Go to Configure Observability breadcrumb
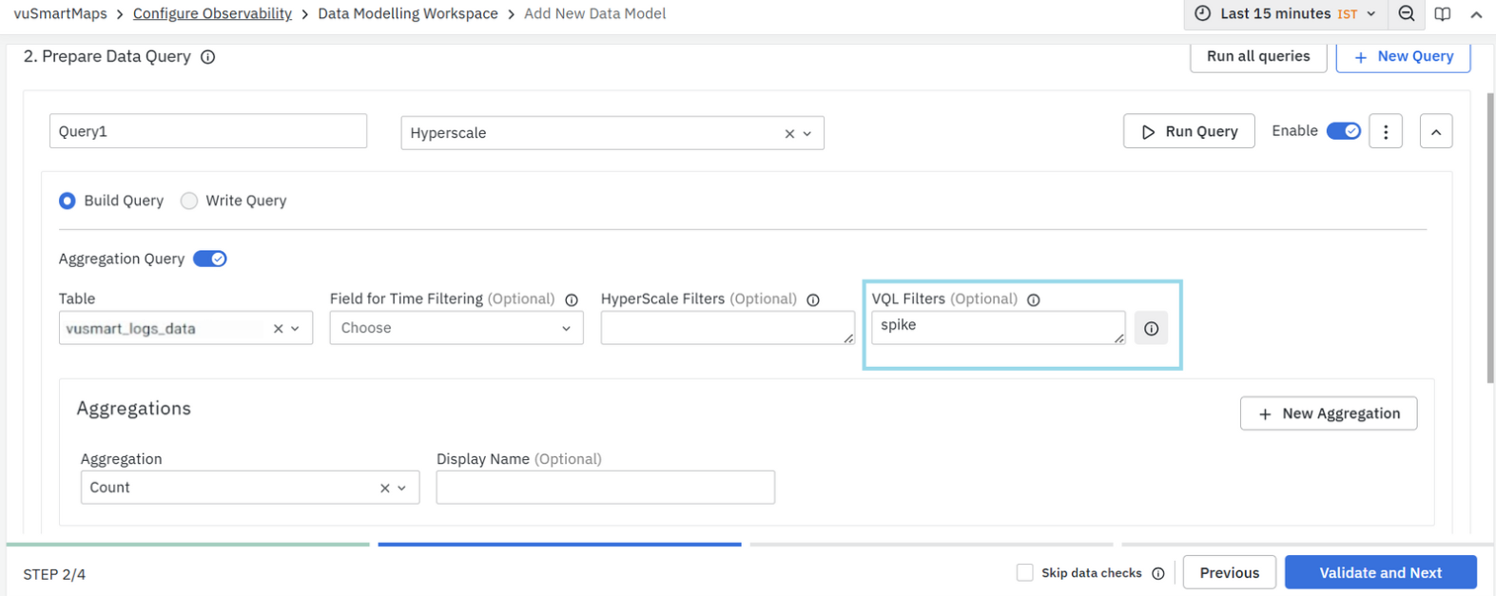Viewport: 1496px width, 596px height. coord(212,14)
